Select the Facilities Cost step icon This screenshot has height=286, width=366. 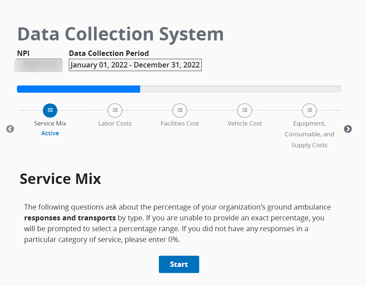tap(180, 110)
